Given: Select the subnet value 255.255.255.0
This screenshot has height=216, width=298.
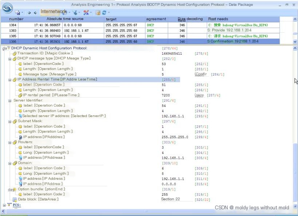Looking at the screenshot, I should click(x=175, y=137).
